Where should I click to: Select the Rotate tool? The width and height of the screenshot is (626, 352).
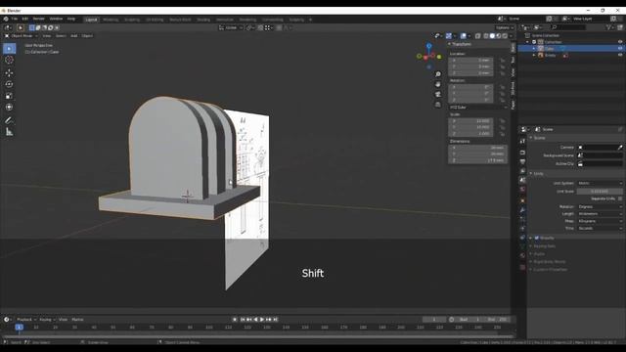click(9, 84)
